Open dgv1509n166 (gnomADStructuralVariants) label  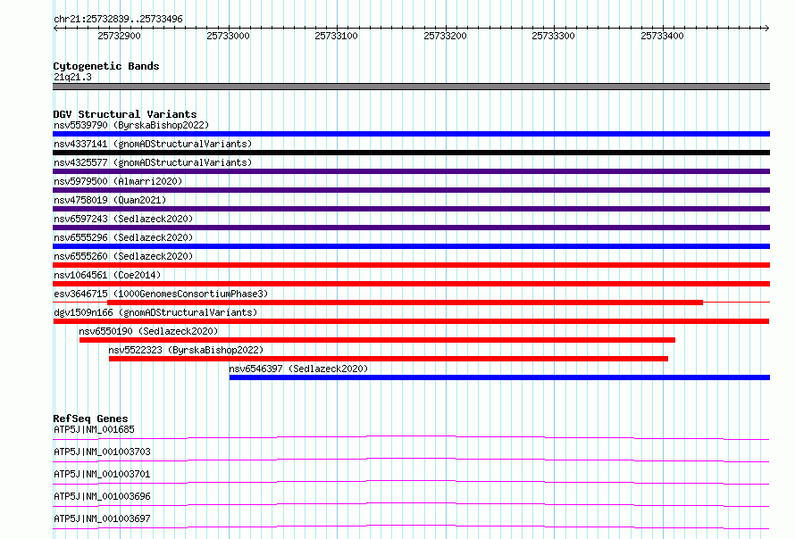point(155,312)
